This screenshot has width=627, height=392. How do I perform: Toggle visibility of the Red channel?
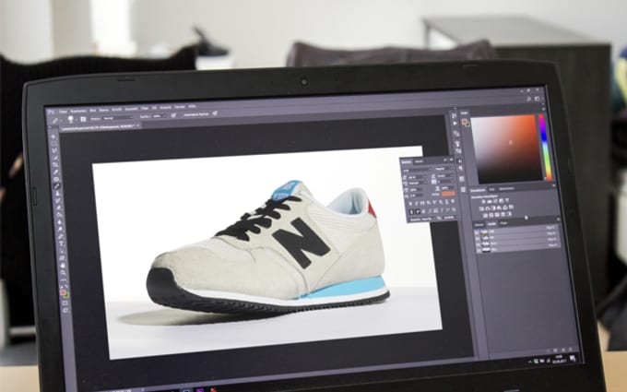tap(478, 238)
